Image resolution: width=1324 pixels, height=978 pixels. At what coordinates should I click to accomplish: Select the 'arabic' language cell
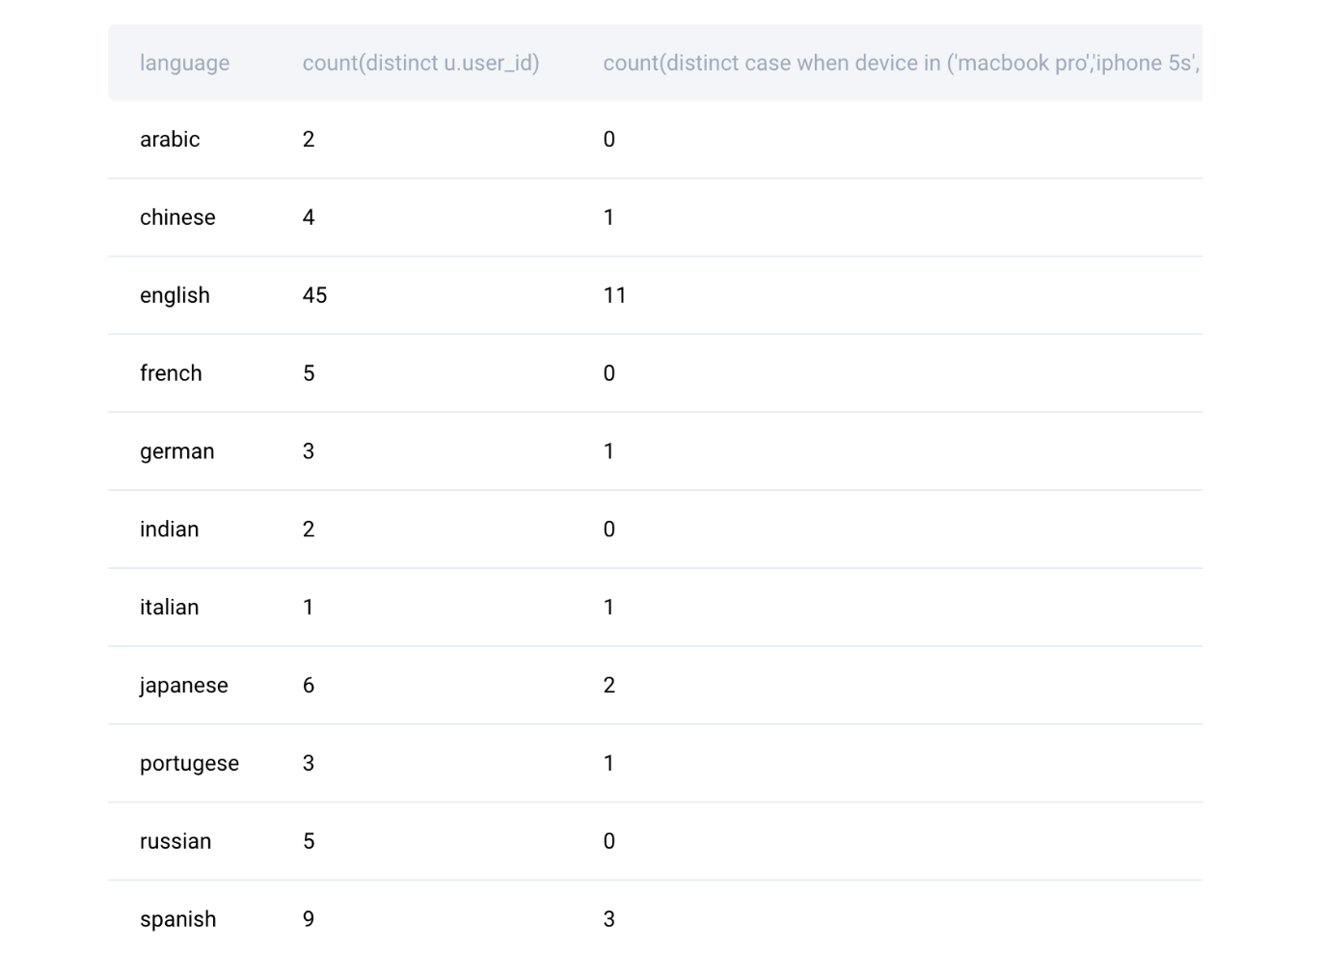click(x=170, y=139)
